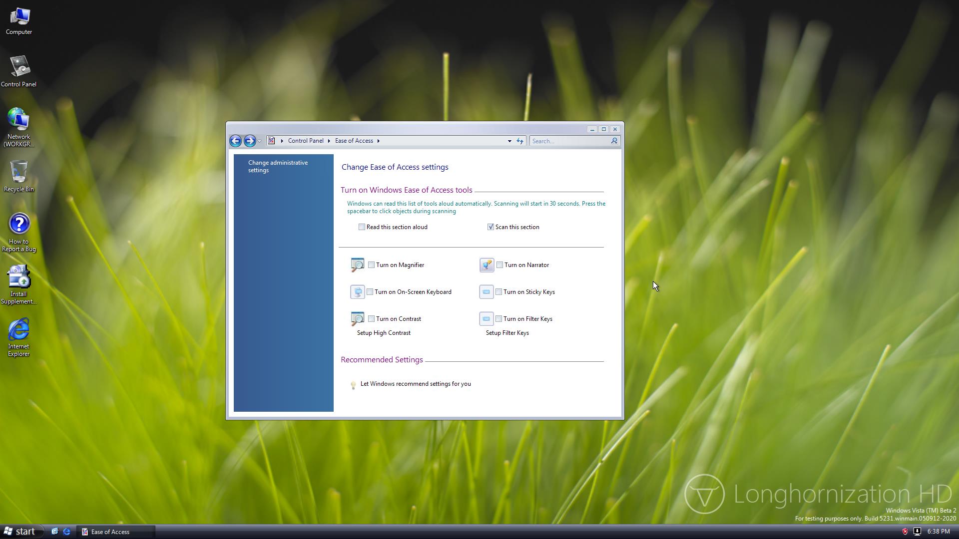The width and height of the screenshot is (959, 539).
Task: Click Let Windows recommend settings for you
Action: (x=415, y=384)
